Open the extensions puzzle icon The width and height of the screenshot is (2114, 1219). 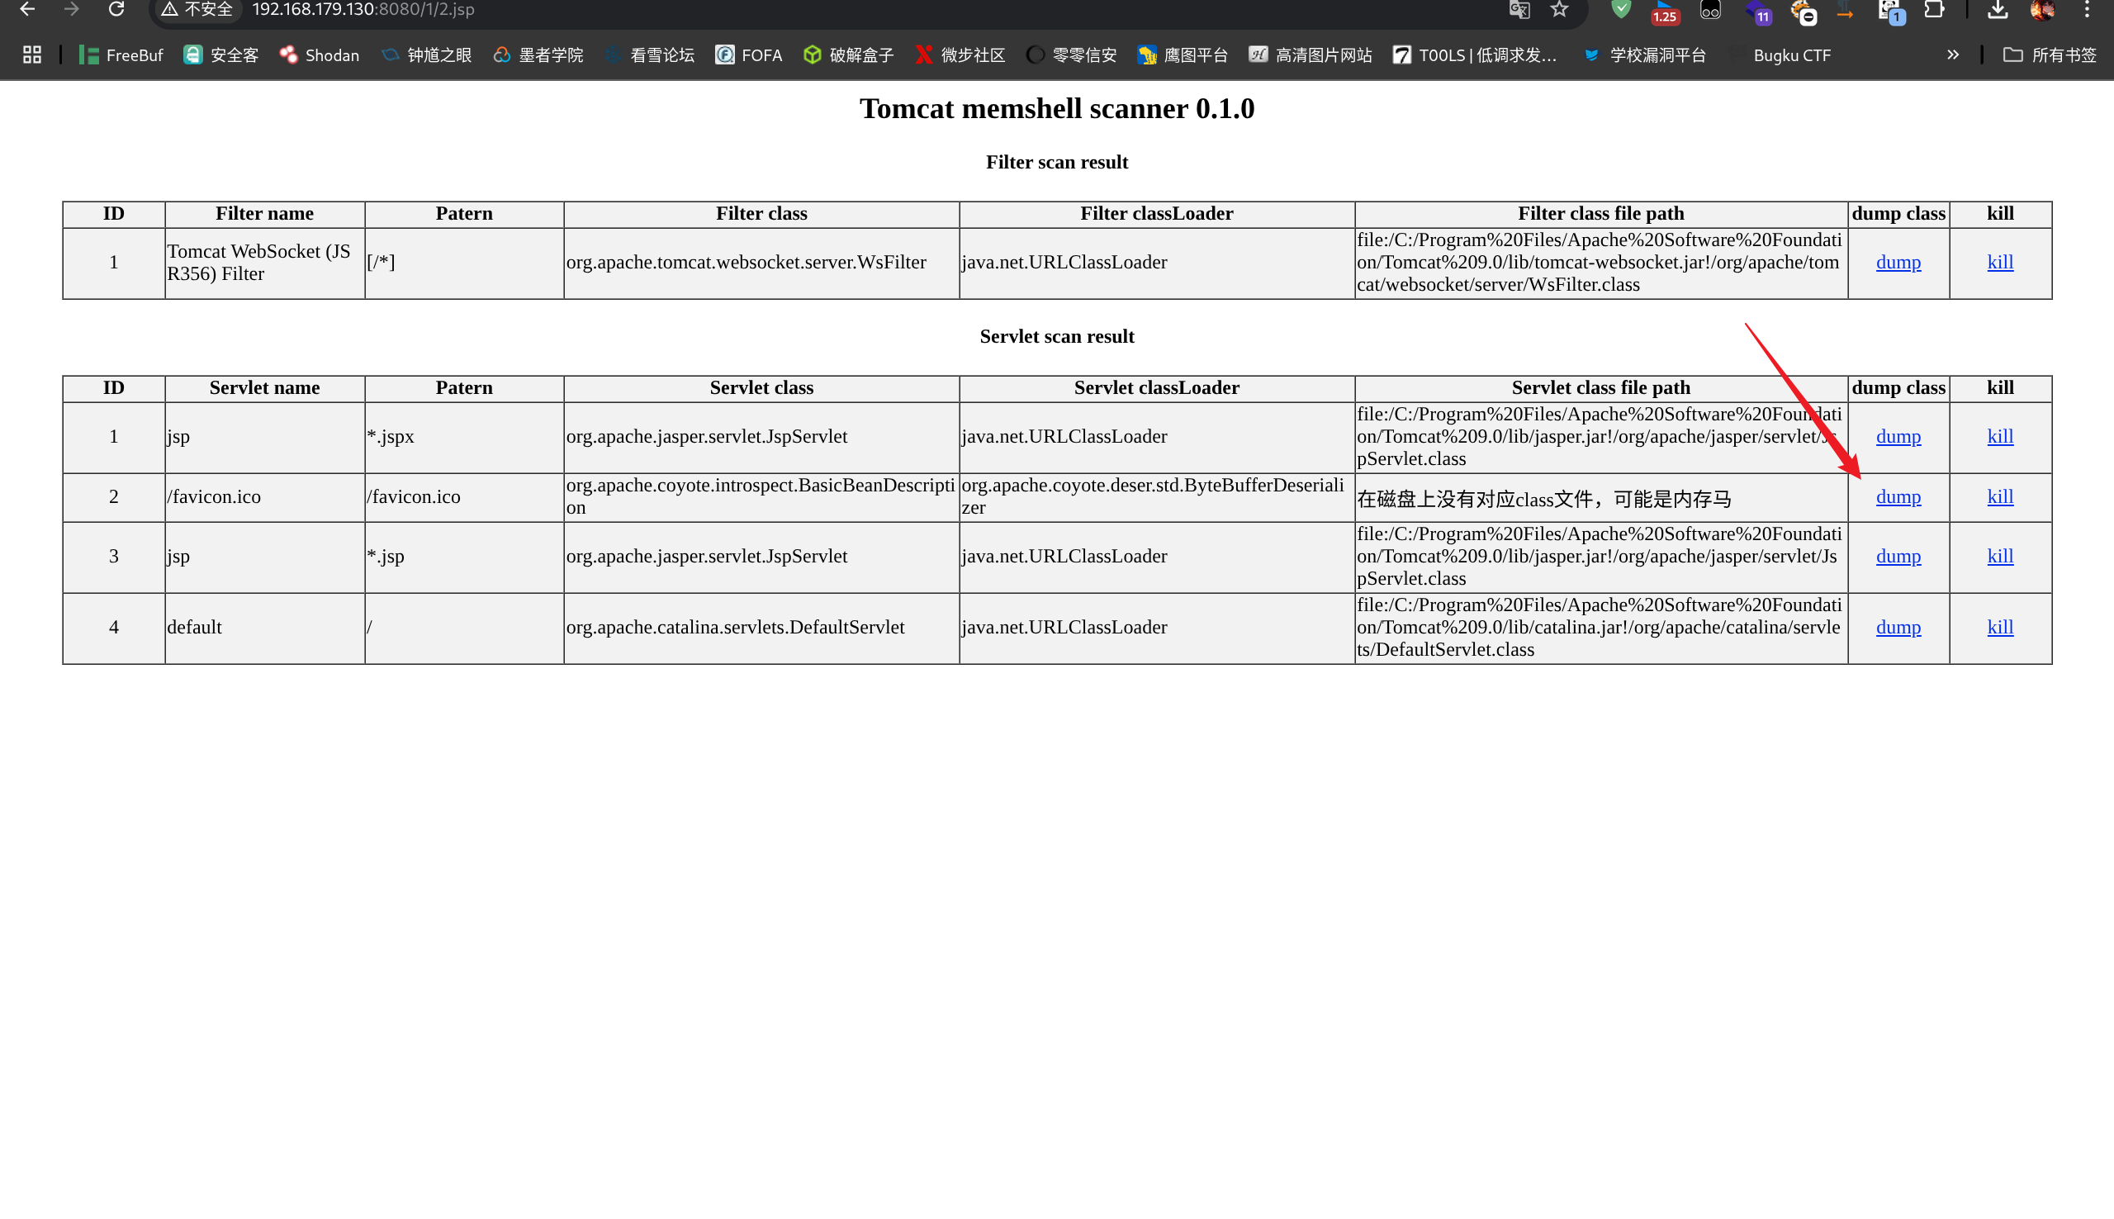[1934, 9]
